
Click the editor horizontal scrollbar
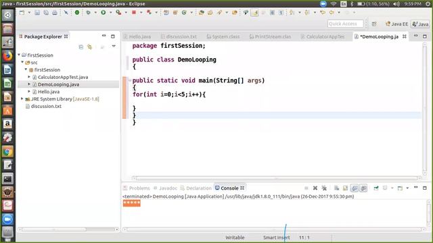(x=277, y=178)
